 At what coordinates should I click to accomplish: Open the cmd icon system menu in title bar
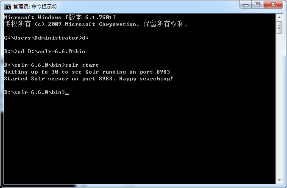pos(8,7)
